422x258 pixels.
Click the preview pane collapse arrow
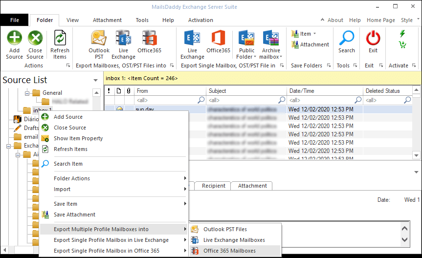(x=416, y=172)
